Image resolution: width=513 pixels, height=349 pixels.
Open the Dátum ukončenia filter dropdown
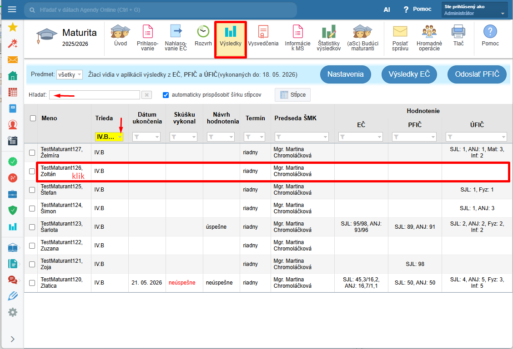coord(146,137)
